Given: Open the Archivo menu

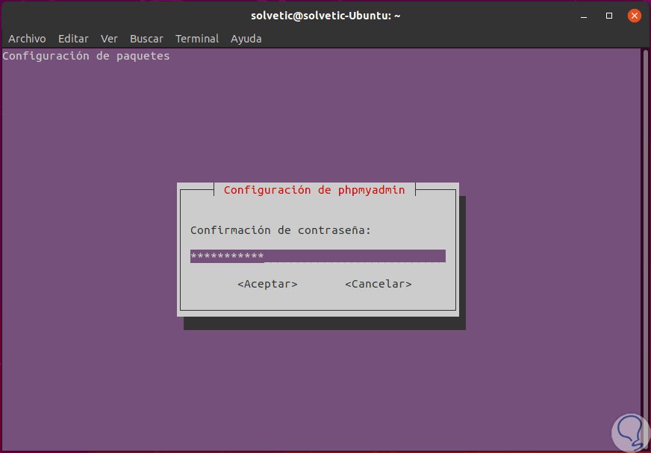Looking at the screenshot, I should click(x=27, y=39).
